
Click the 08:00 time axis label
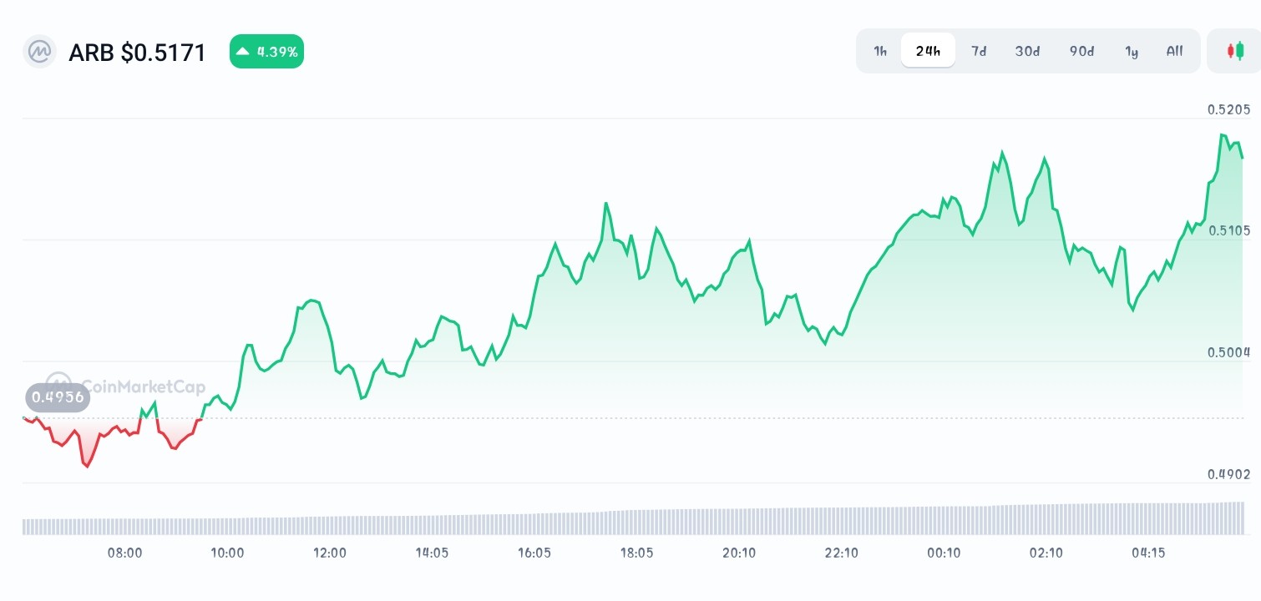(125, 553)
